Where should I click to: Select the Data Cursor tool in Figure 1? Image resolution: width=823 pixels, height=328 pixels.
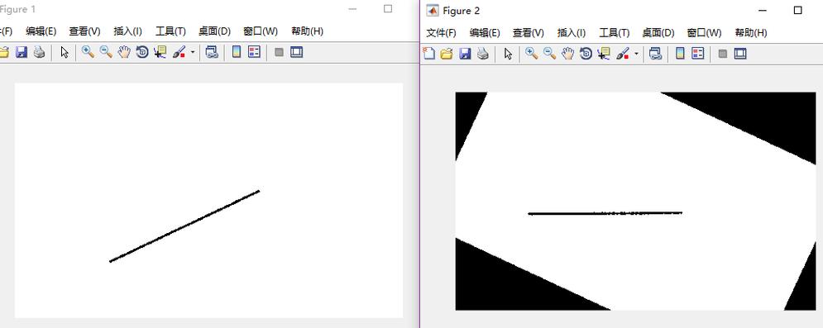tap(160, 52)
